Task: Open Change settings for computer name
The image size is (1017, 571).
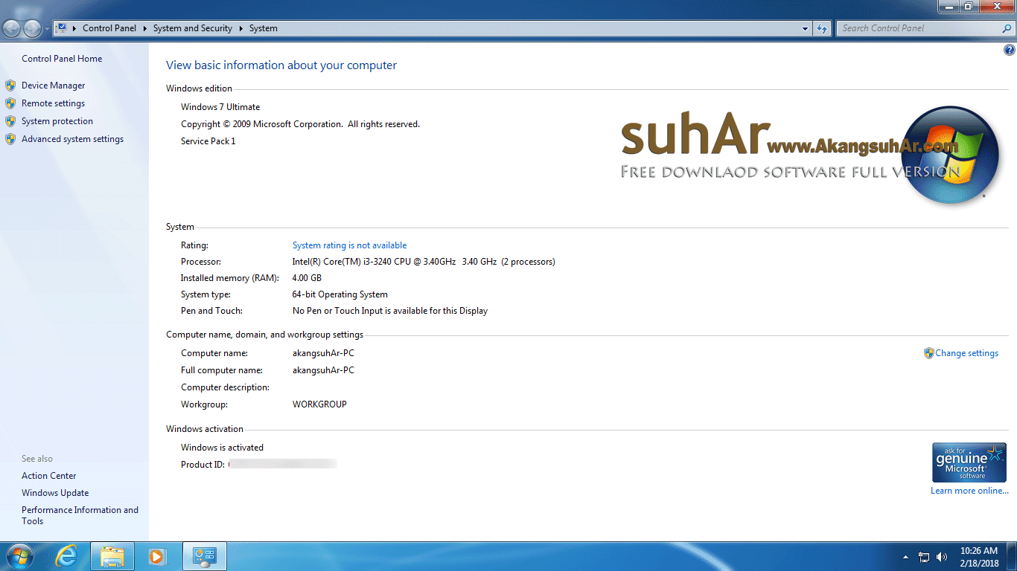Action: (966, 353)
